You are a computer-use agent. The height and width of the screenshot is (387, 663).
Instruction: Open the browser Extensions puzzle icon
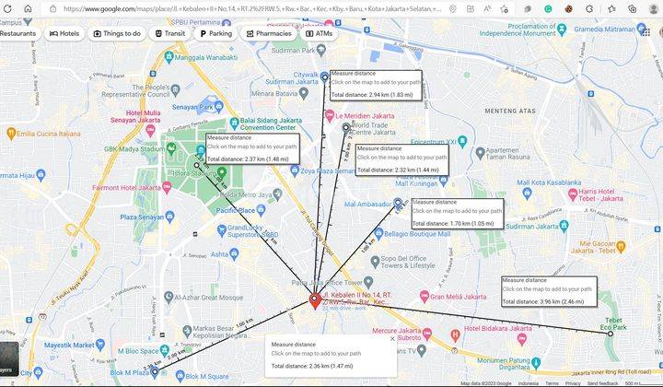589,8
